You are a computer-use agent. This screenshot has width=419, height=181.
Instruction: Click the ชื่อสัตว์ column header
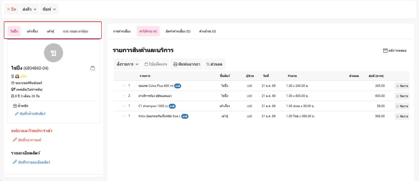click(225, 76)
